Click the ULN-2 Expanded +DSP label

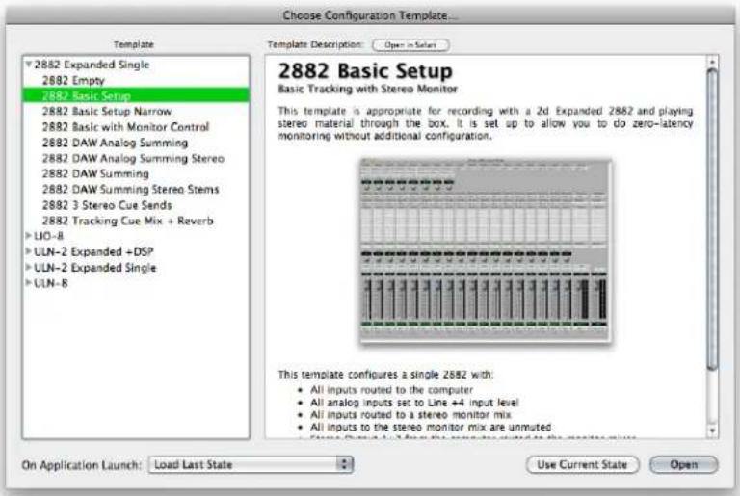pyautogui.click(x=93, y=251)
